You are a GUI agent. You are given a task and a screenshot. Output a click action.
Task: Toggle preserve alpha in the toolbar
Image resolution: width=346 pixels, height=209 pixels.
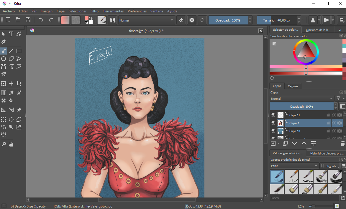point(192,20)
